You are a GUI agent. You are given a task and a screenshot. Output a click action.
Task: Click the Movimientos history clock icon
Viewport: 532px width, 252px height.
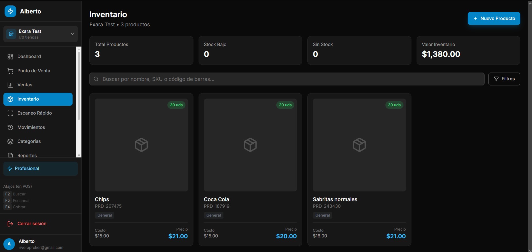click(x=10, y=127)
